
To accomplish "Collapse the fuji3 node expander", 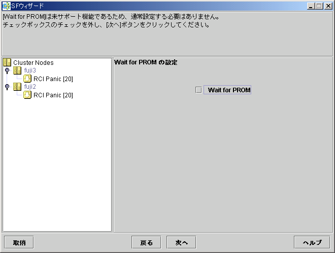I will pyautogui.click(x=7, y=70).
